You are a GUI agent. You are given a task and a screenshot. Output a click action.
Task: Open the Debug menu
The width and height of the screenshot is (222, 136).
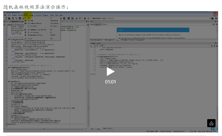click(x=31, y=15)
